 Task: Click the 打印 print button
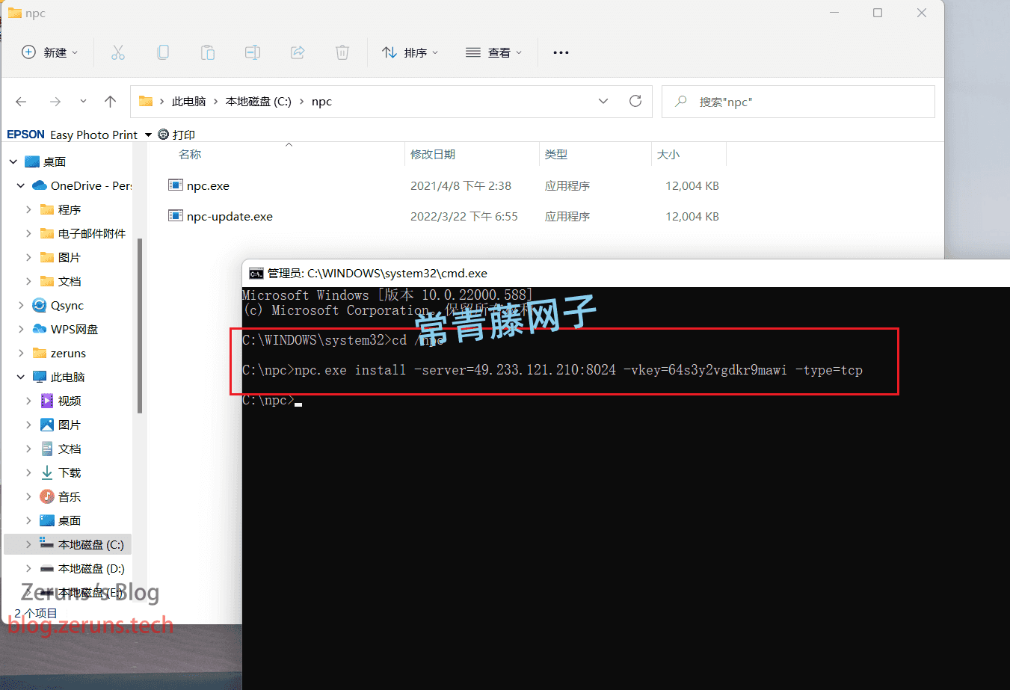176,135
